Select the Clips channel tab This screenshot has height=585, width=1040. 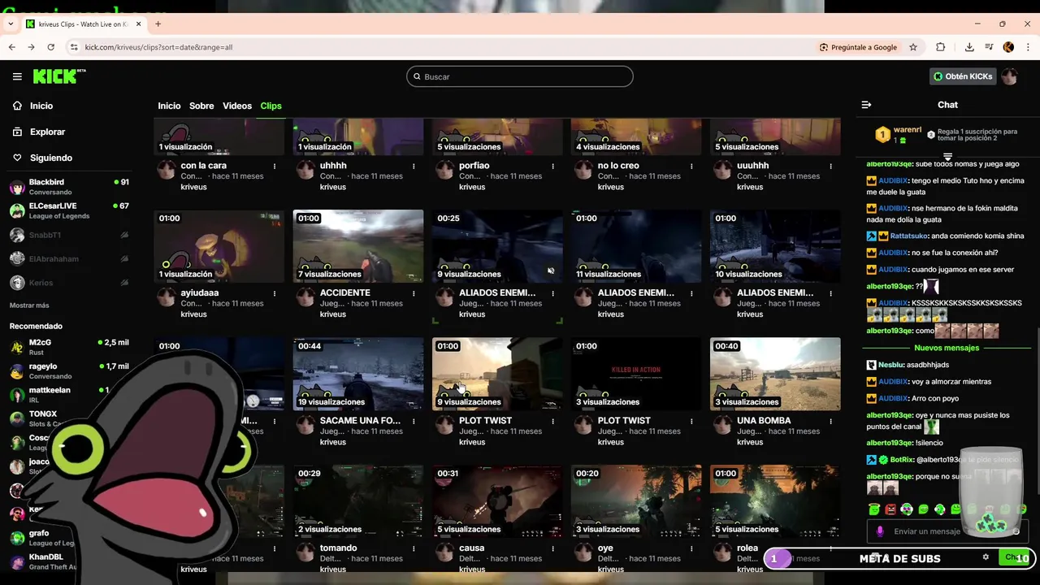coord(271,106)
